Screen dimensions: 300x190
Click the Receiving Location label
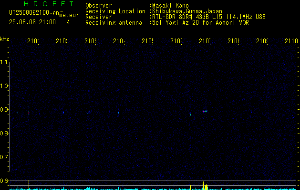coord(115,11)
